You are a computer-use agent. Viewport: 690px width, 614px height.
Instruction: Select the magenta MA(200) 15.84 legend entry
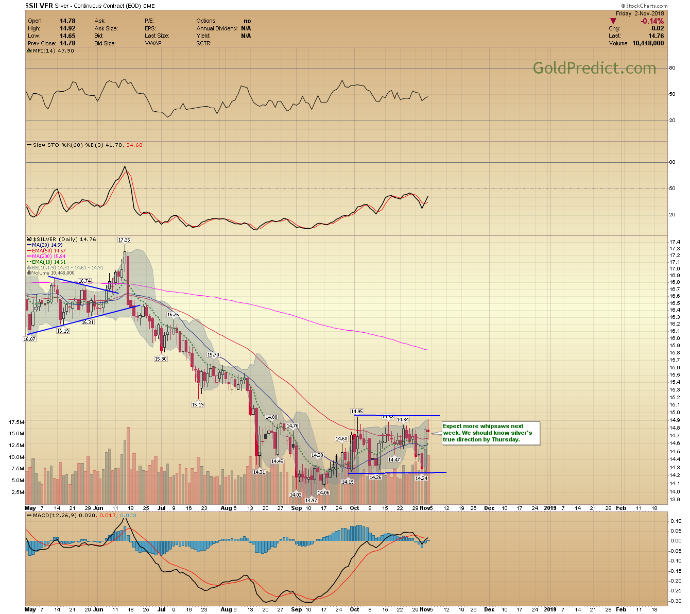[49, 257]
